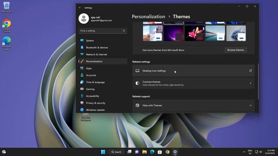
Task: Click the ENG US language indicator
Action: [250, 152]
